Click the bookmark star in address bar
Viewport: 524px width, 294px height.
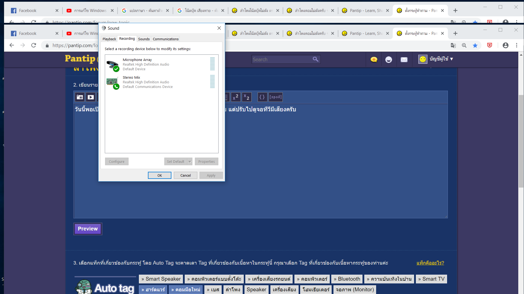[475, 45]
